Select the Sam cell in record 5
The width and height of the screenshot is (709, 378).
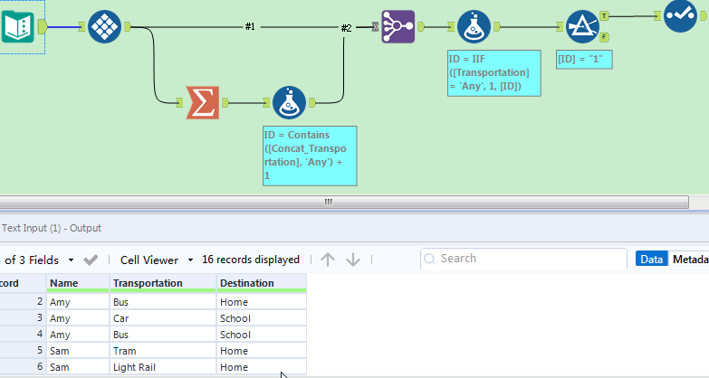pyautogui.click(x=78, y=351)
